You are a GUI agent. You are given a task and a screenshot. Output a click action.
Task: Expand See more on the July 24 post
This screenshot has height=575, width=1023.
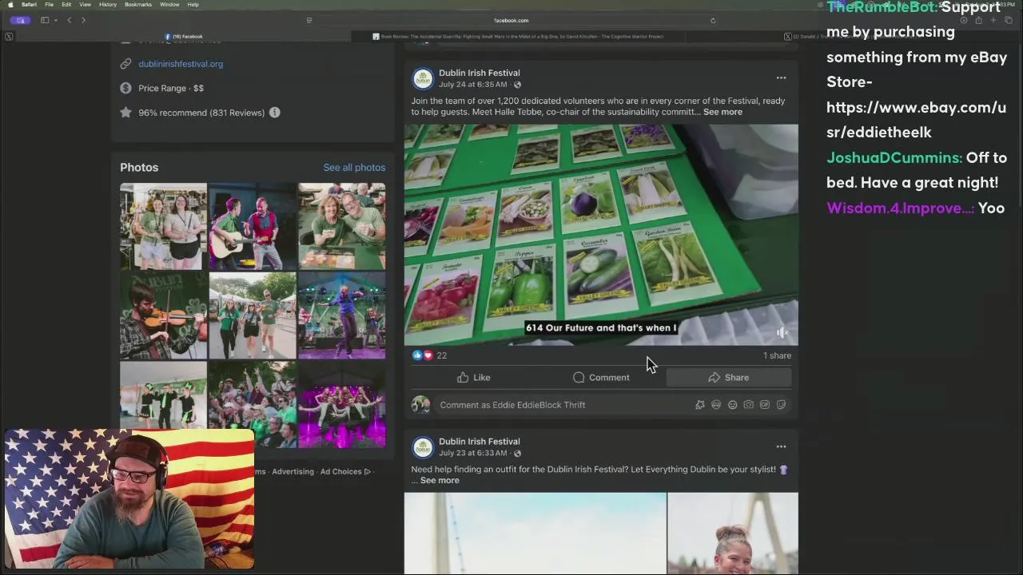pos(722,112)
